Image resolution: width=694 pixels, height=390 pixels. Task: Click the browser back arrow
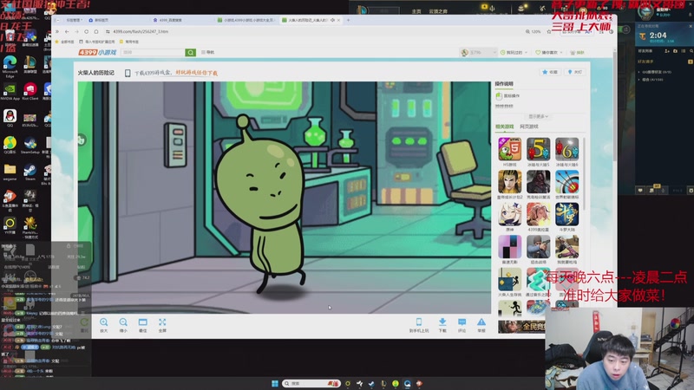coord(67,31)
